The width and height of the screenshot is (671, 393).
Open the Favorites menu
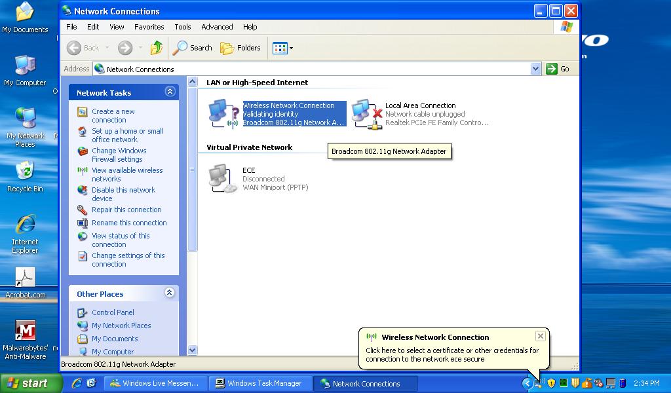(149, 27)
